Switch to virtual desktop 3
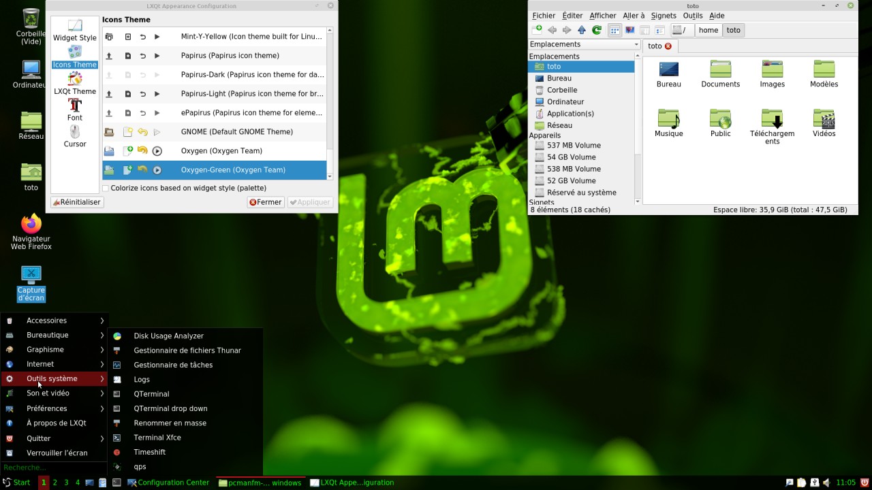The height and width of the screenshot is (490, 872). pos(66,483)
